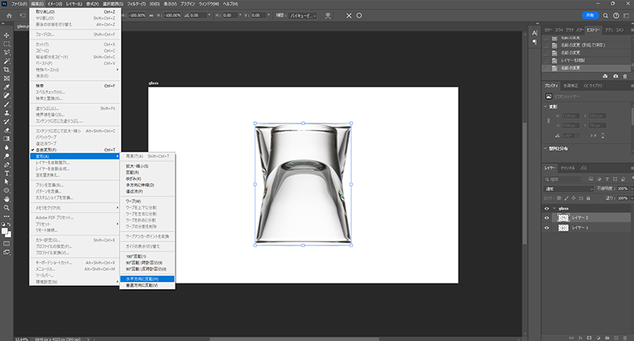The height and width of the screenshot is (341, 634).
Task: Select the Move tool in the toolbar
Action: pyautogui.click(x=6, y=36)
